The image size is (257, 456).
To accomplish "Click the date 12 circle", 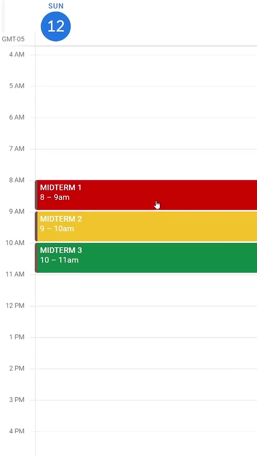I will click(56, 26).
